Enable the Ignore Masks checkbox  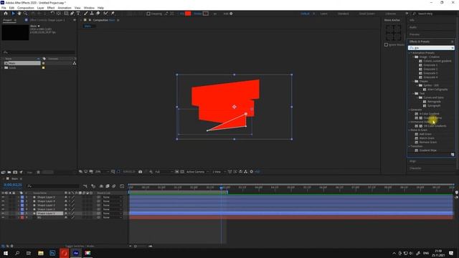(386, 44)
